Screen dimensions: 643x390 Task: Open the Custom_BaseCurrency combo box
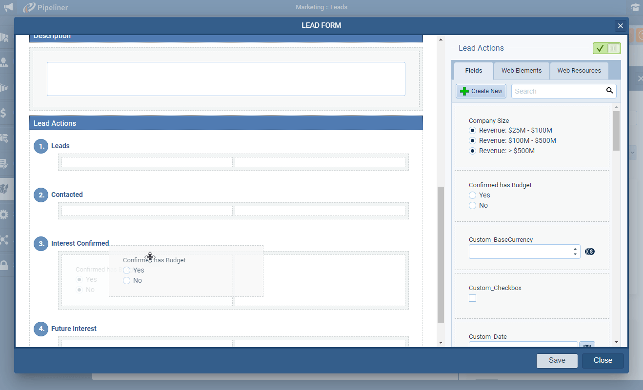click(524, 252)
